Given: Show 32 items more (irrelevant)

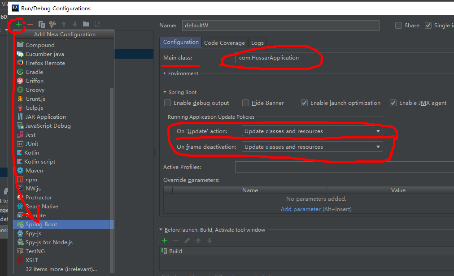Looking at the screenshot, I should 61,269.
